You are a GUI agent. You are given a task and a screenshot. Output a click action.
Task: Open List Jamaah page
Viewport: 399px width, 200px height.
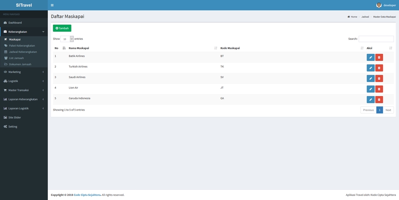point(24,58)
